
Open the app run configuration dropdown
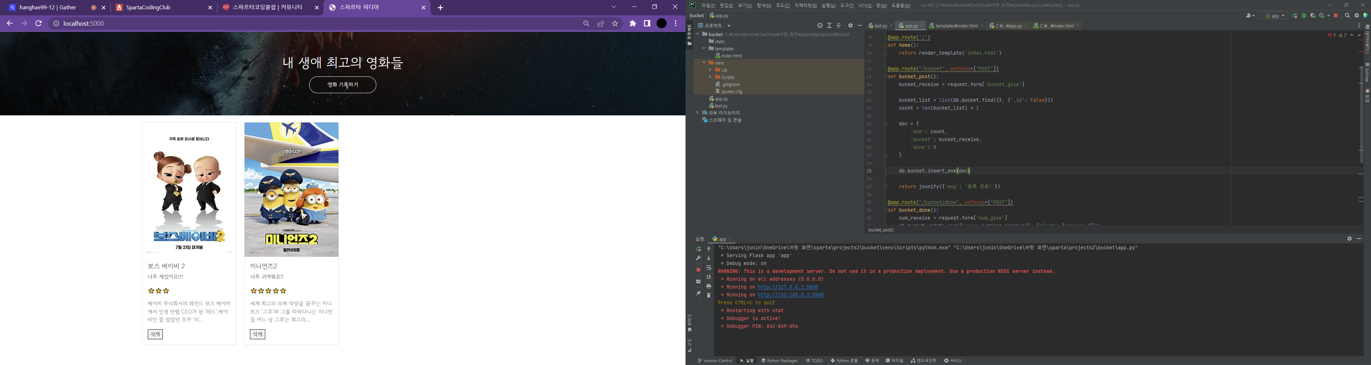pyautogui.click(x=1274, y=16)
